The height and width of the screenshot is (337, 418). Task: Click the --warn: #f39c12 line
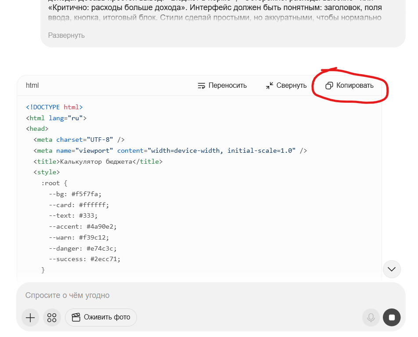[x=79, y=237]
